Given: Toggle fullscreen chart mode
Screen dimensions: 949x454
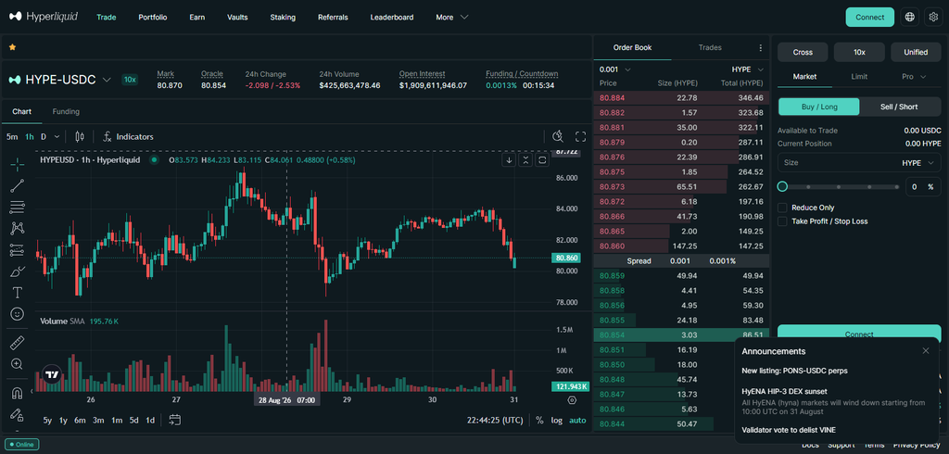Looking at the screenshot, I should (580, 137).
